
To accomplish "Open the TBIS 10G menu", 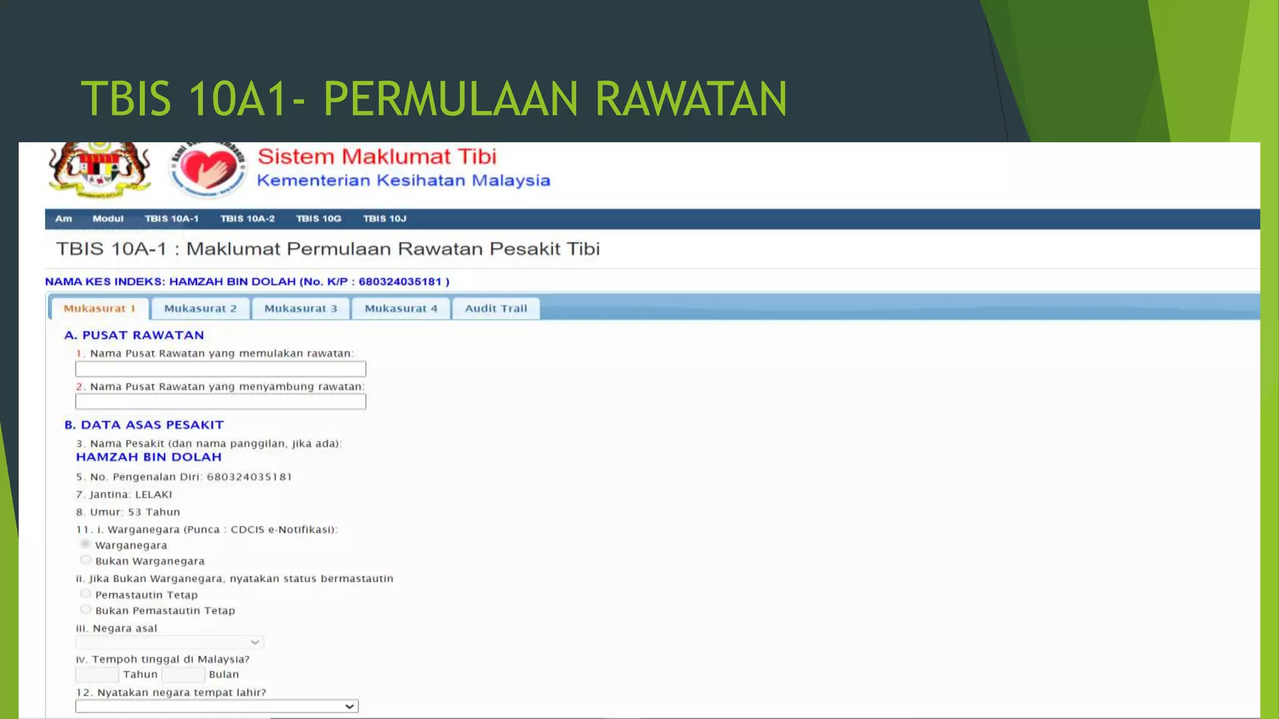I will (319, 218).
